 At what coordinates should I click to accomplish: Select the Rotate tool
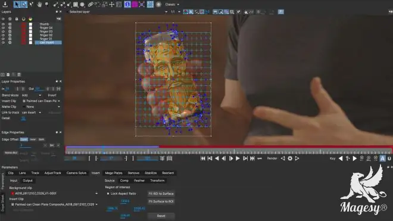pyautogui.click(x=98, y=4)
